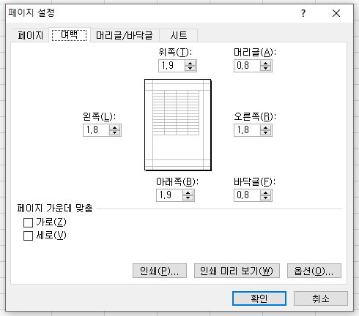The width and height of the screenshot is (359, 316).
Task: Increase the 왼쪽(L) left margin value
Action: [115, 127]
